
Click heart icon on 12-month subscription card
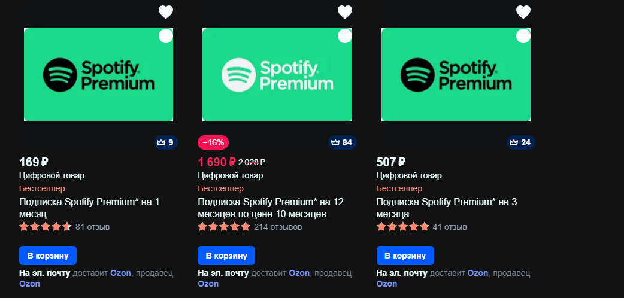[x=345, y=12]
